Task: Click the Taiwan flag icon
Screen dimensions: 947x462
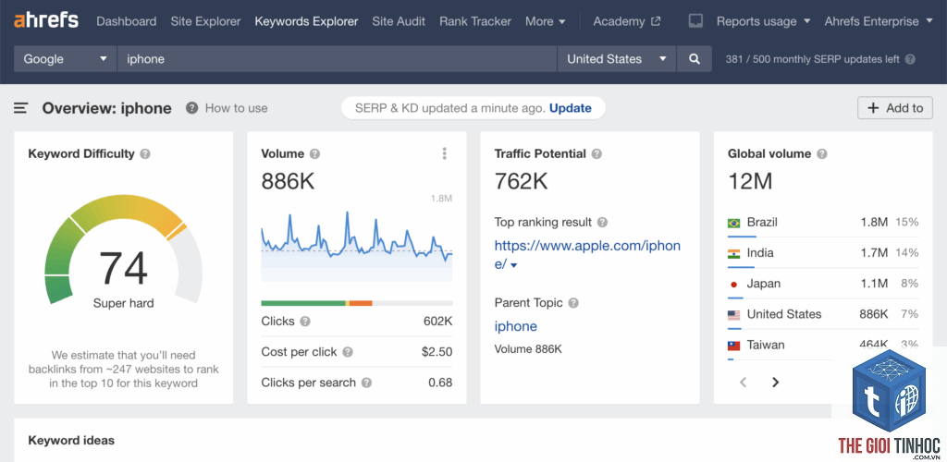Action: click(x=733, y=346)
